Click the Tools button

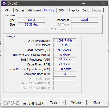click(x=54, y=103)
